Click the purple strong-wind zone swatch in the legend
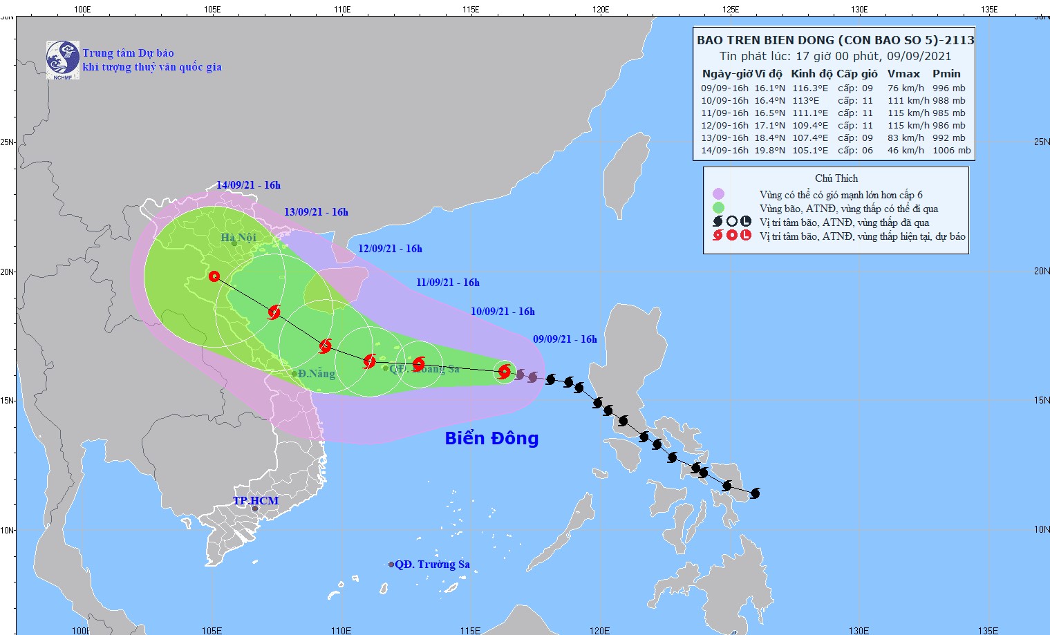Image resolution: width=1050 pixels, height=635 pixels. [x=718, y=194]
